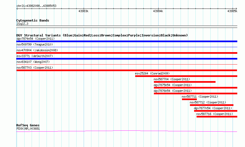Click the nsv509799 (Teague2010) label
Image resolution: width=245 pixels, height=147 pixels.
click(35, 44)
